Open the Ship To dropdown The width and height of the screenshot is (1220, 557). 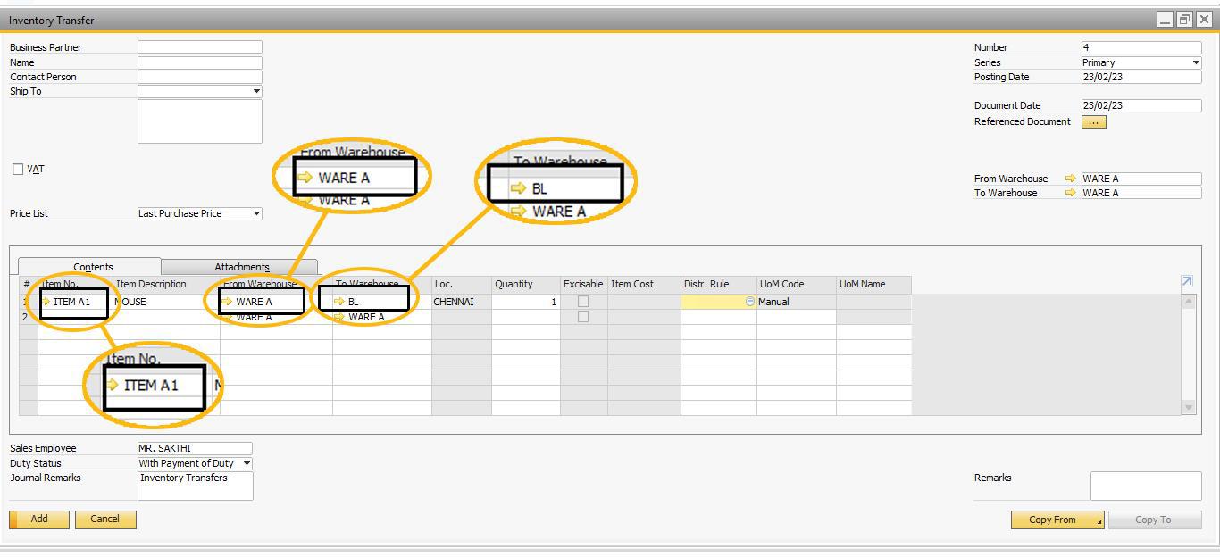pos(256,91)
